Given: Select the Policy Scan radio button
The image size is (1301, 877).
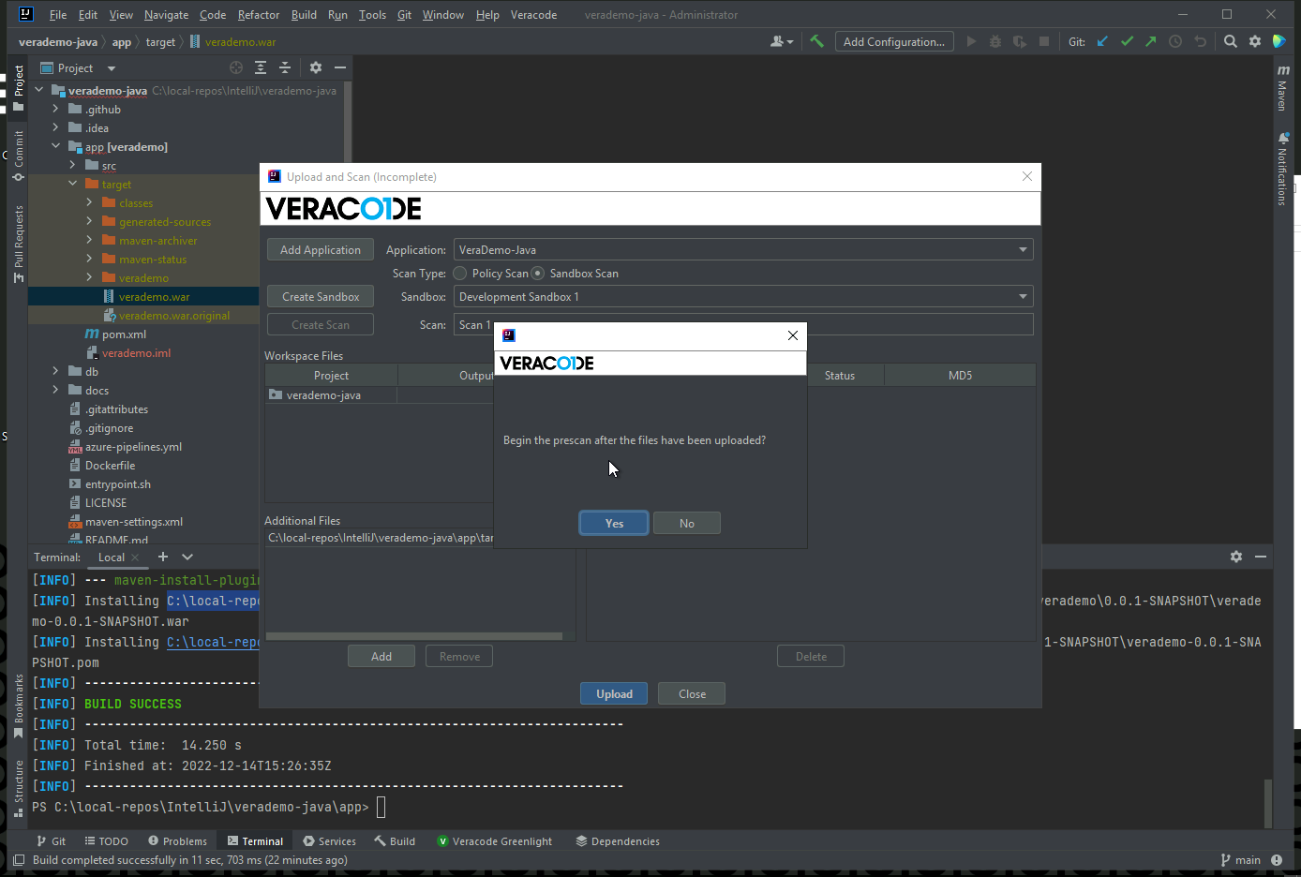Looking at the screenshot, I should [460, 274].
